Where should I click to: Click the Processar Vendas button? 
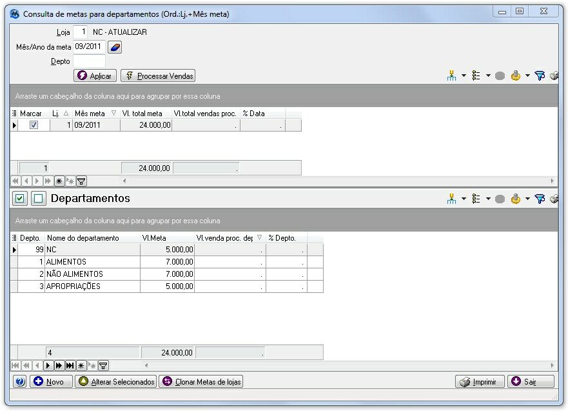158,75
